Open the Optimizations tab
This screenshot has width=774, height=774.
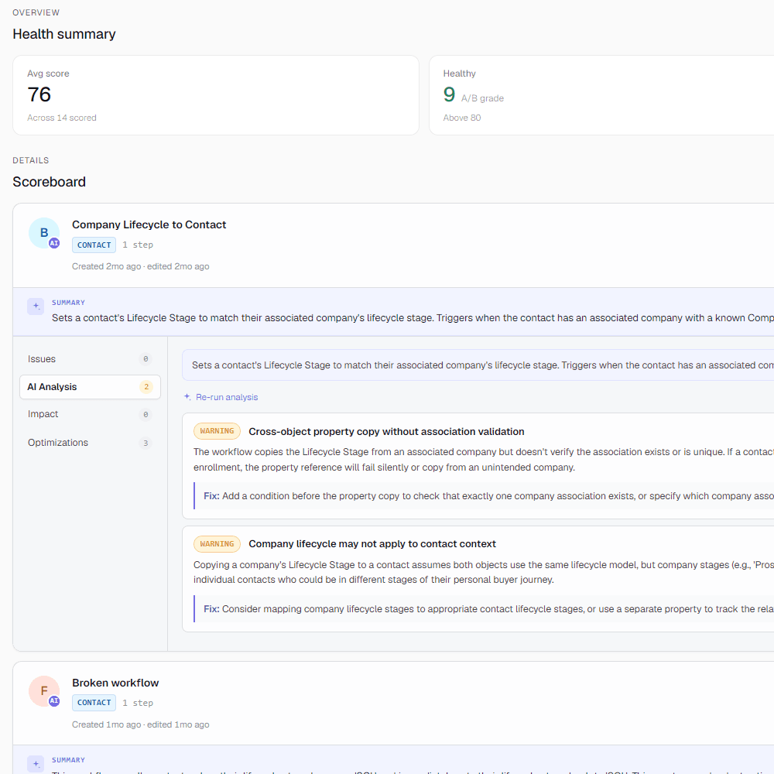point(90,443)
